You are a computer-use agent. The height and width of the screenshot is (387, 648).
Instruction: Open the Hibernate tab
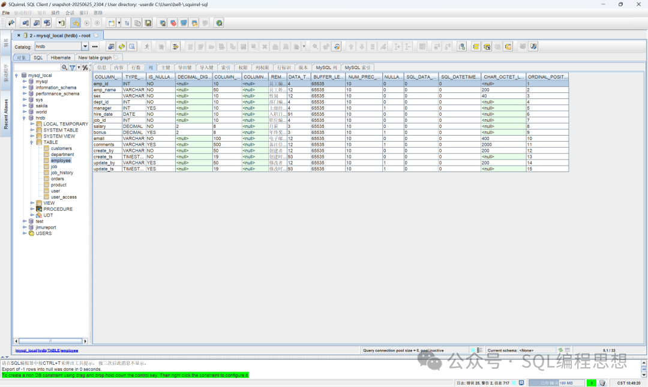pos(61,58)
